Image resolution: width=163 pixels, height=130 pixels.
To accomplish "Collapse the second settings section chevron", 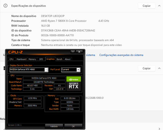I will click(159, 68).
